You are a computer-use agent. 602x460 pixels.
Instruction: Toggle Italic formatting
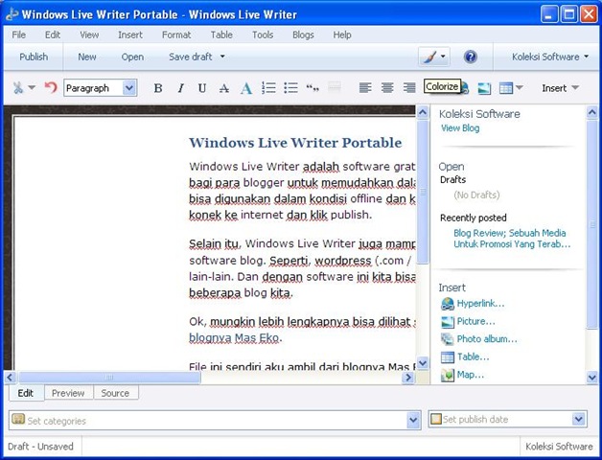(180, 88)
